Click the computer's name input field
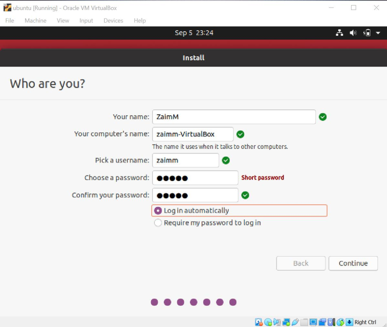 tap(192, 134)
